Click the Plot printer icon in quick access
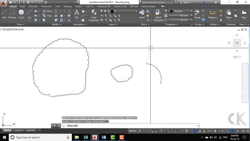Screen dimensions: 250x141 (x=28, y=2)
